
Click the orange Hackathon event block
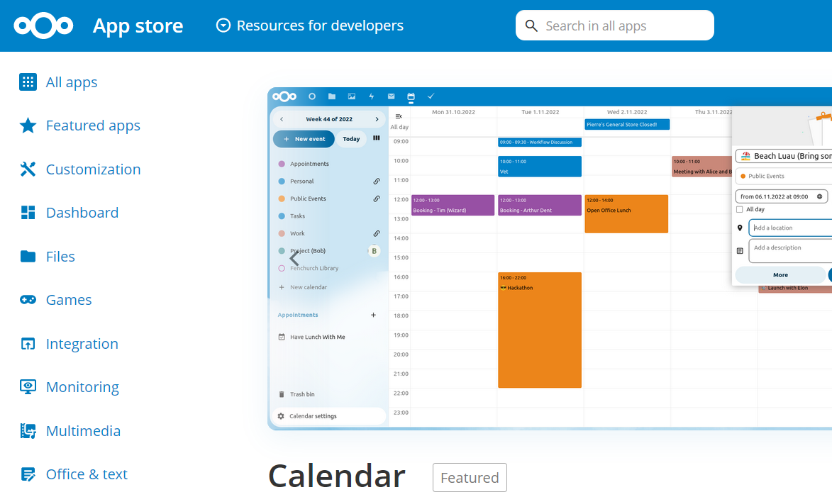[540, 330]
